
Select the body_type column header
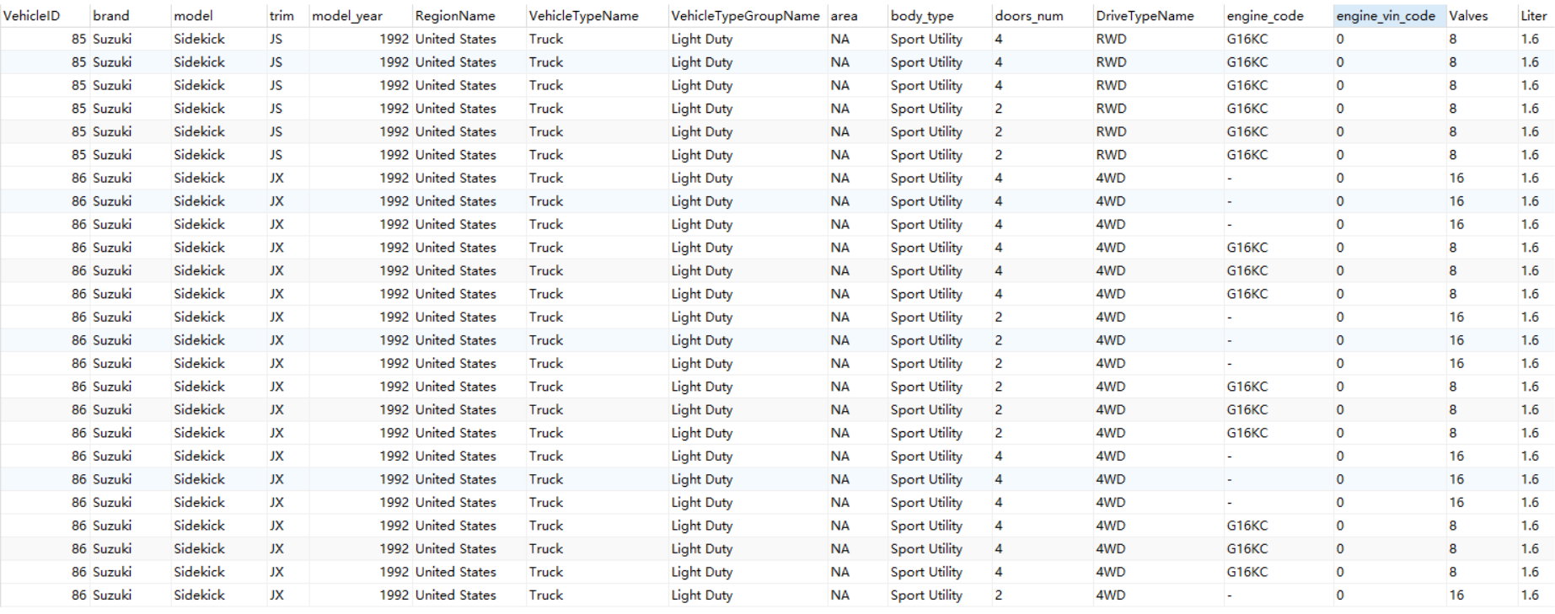pyautogui.click(x=922, y=16)
